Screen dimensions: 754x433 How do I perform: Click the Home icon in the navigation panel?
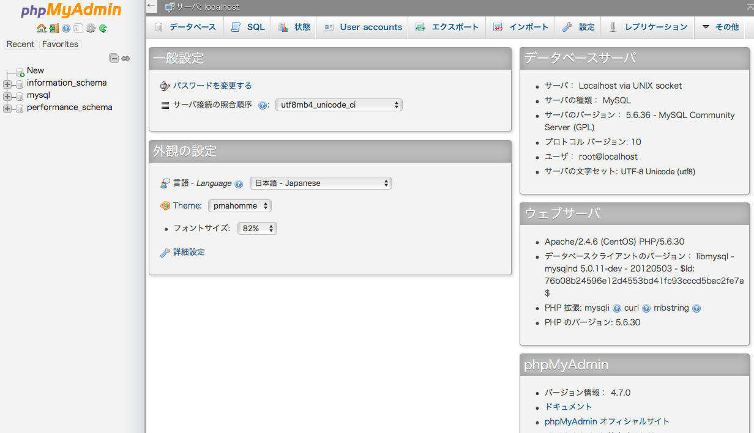42,29
